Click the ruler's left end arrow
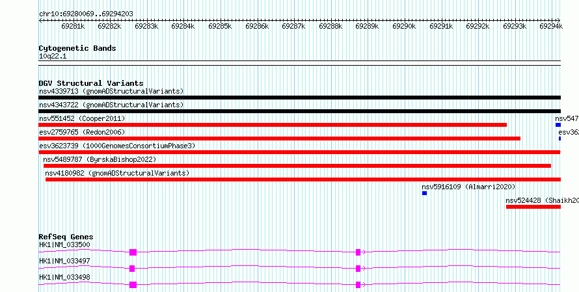 coord(40,20)
